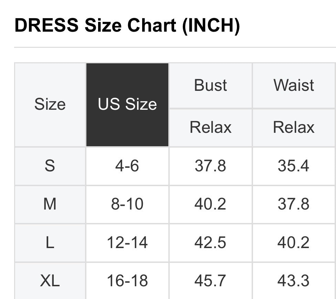Click the 37.8 waist value for M

click(294, 204)
